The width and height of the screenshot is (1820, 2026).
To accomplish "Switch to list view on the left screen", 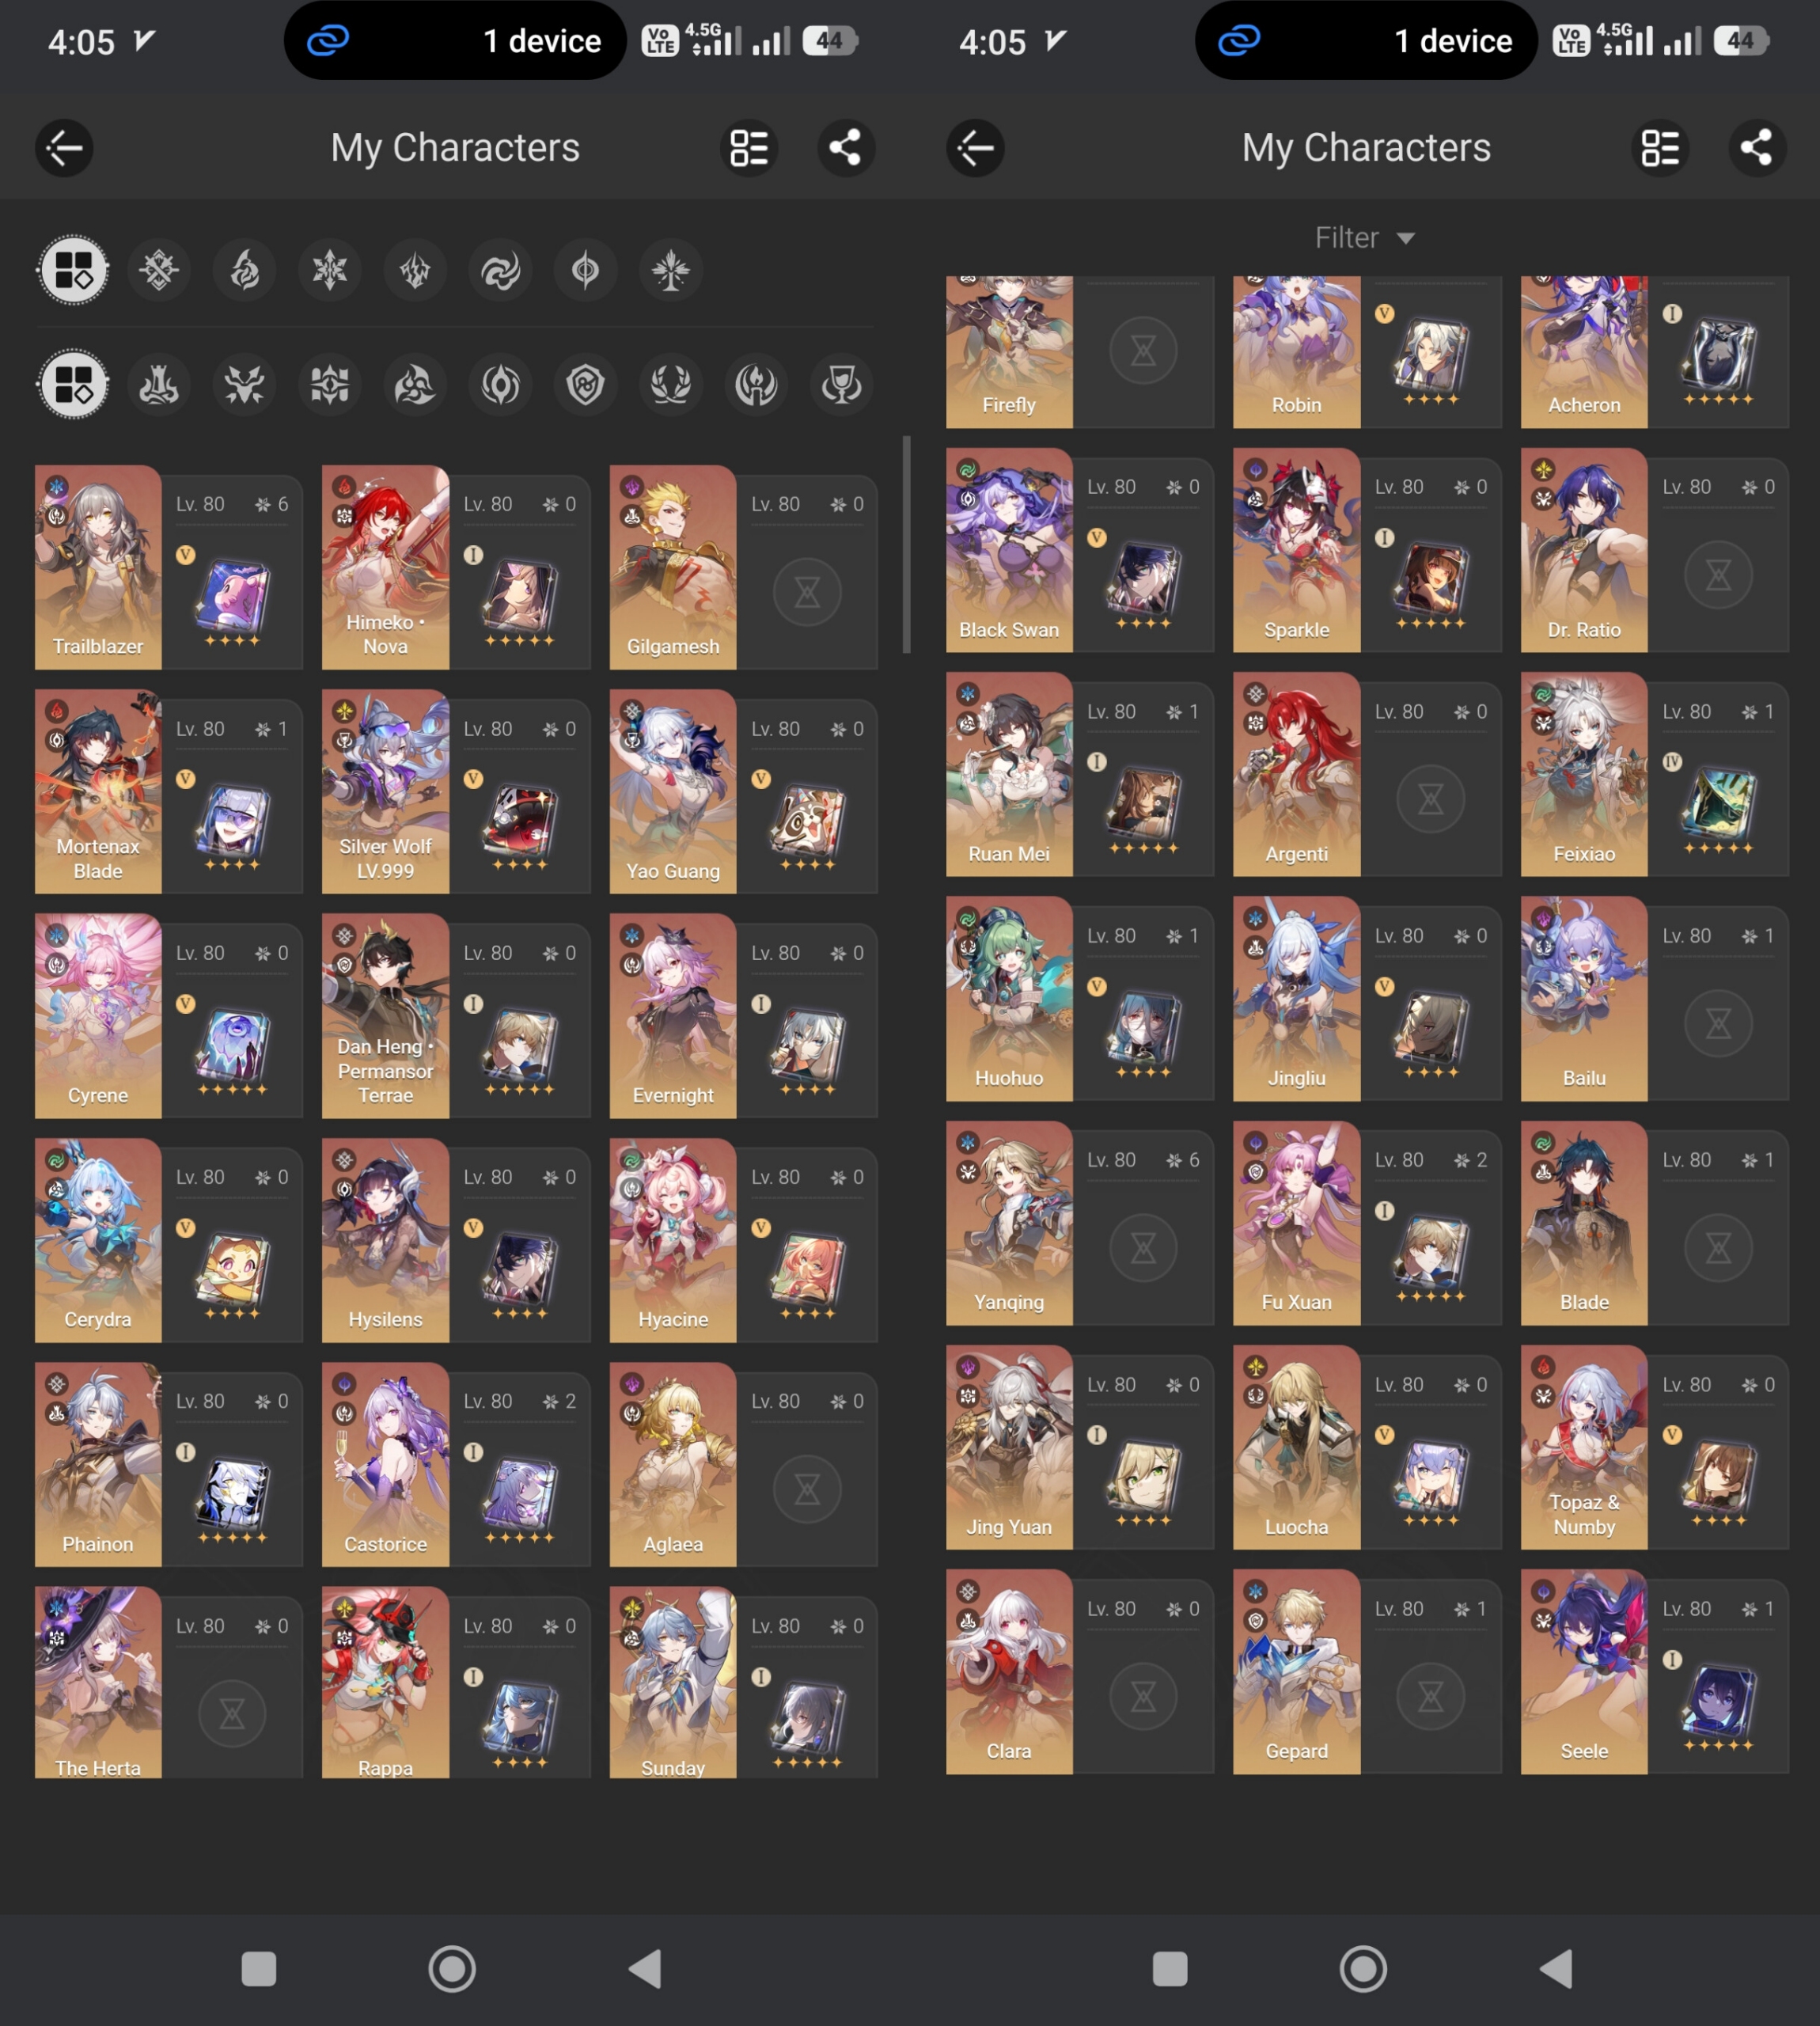I will pos(749,148).
